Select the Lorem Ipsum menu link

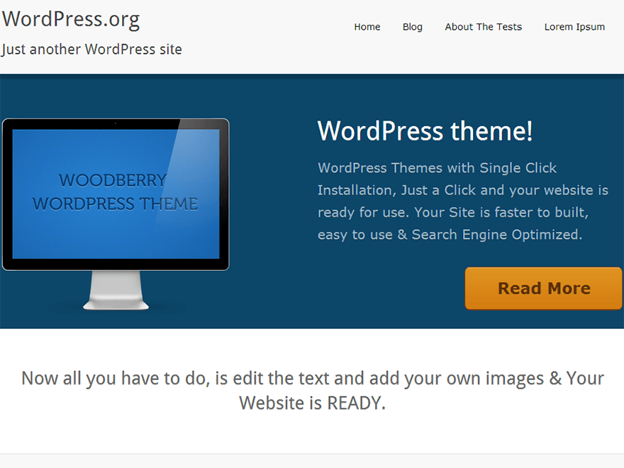point(574,27)
